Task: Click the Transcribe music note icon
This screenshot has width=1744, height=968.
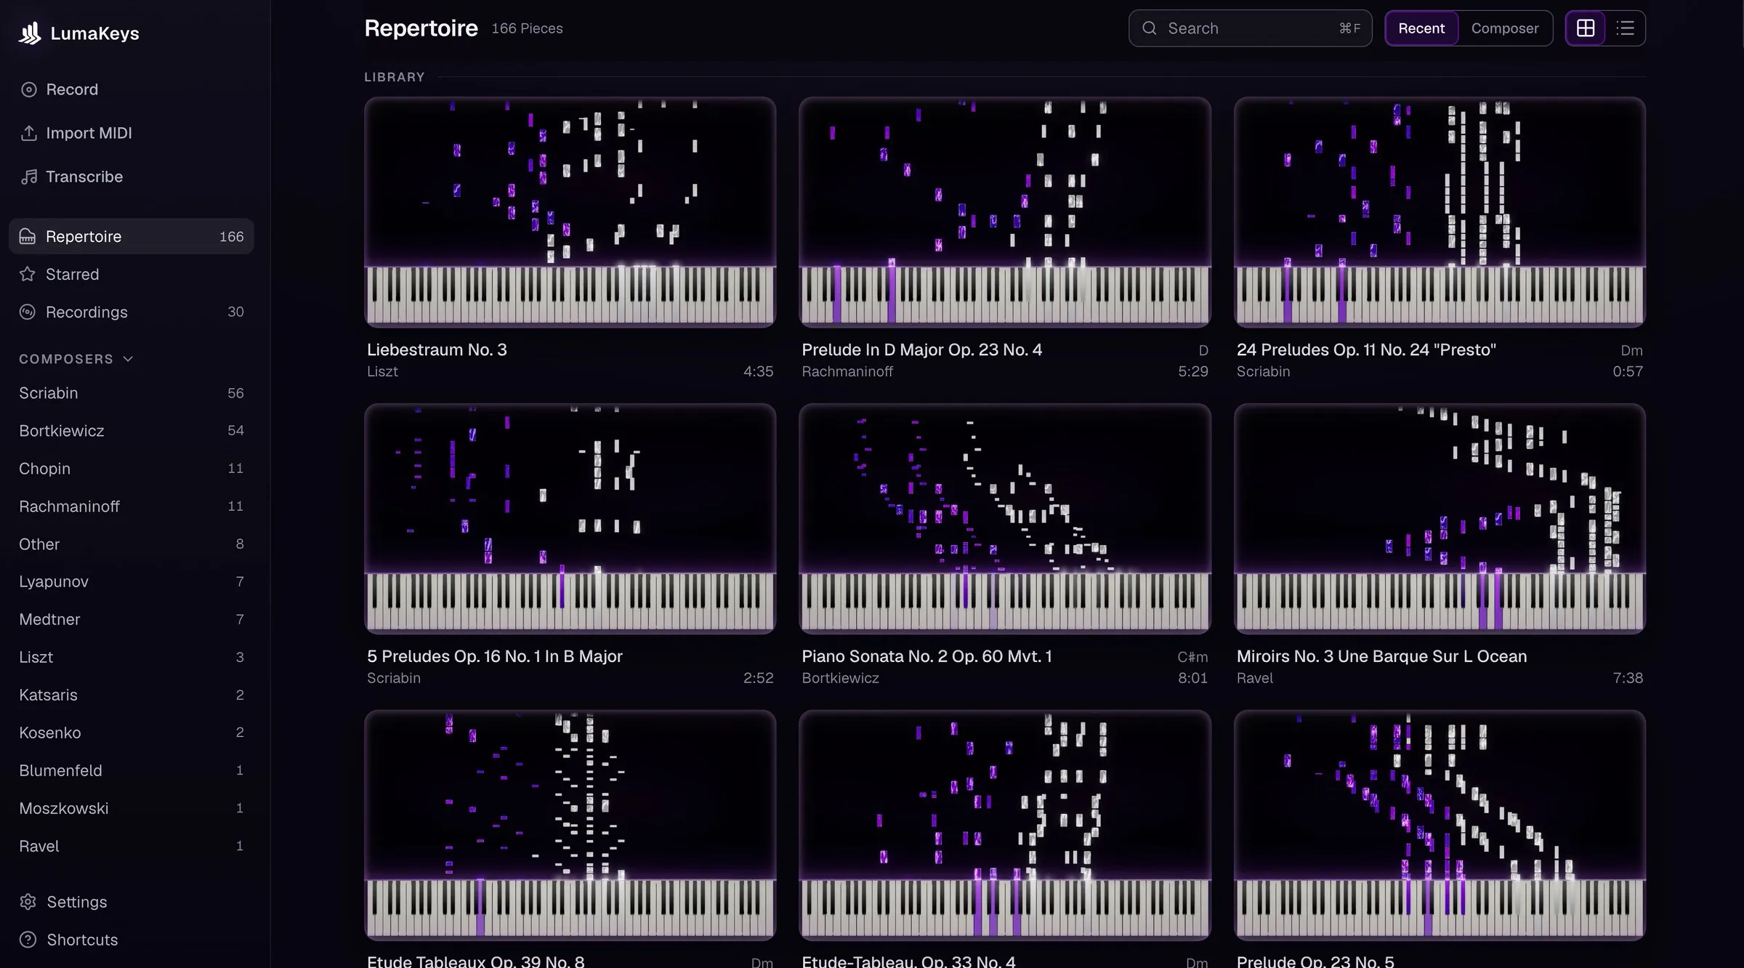Action: coord(28,177)
